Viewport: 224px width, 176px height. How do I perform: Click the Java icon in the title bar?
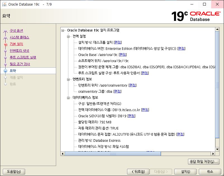(x=4, y=4)
